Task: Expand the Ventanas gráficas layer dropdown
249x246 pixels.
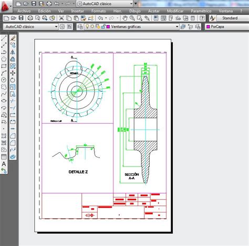Action: tap(177, 27)
